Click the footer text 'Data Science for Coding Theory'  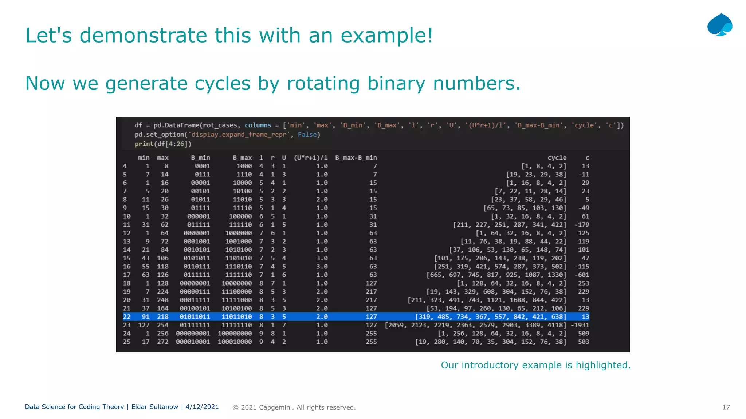pyautogui.click(x=74, y=407)
